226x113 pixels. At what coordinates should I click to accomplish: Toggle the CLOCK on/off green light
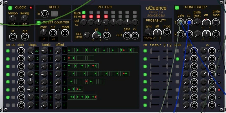pos(10,8)
